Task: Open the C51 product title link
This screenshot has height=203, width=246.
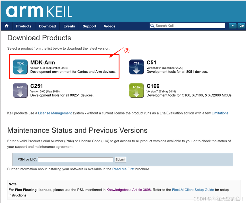Action: pos(151,62)
